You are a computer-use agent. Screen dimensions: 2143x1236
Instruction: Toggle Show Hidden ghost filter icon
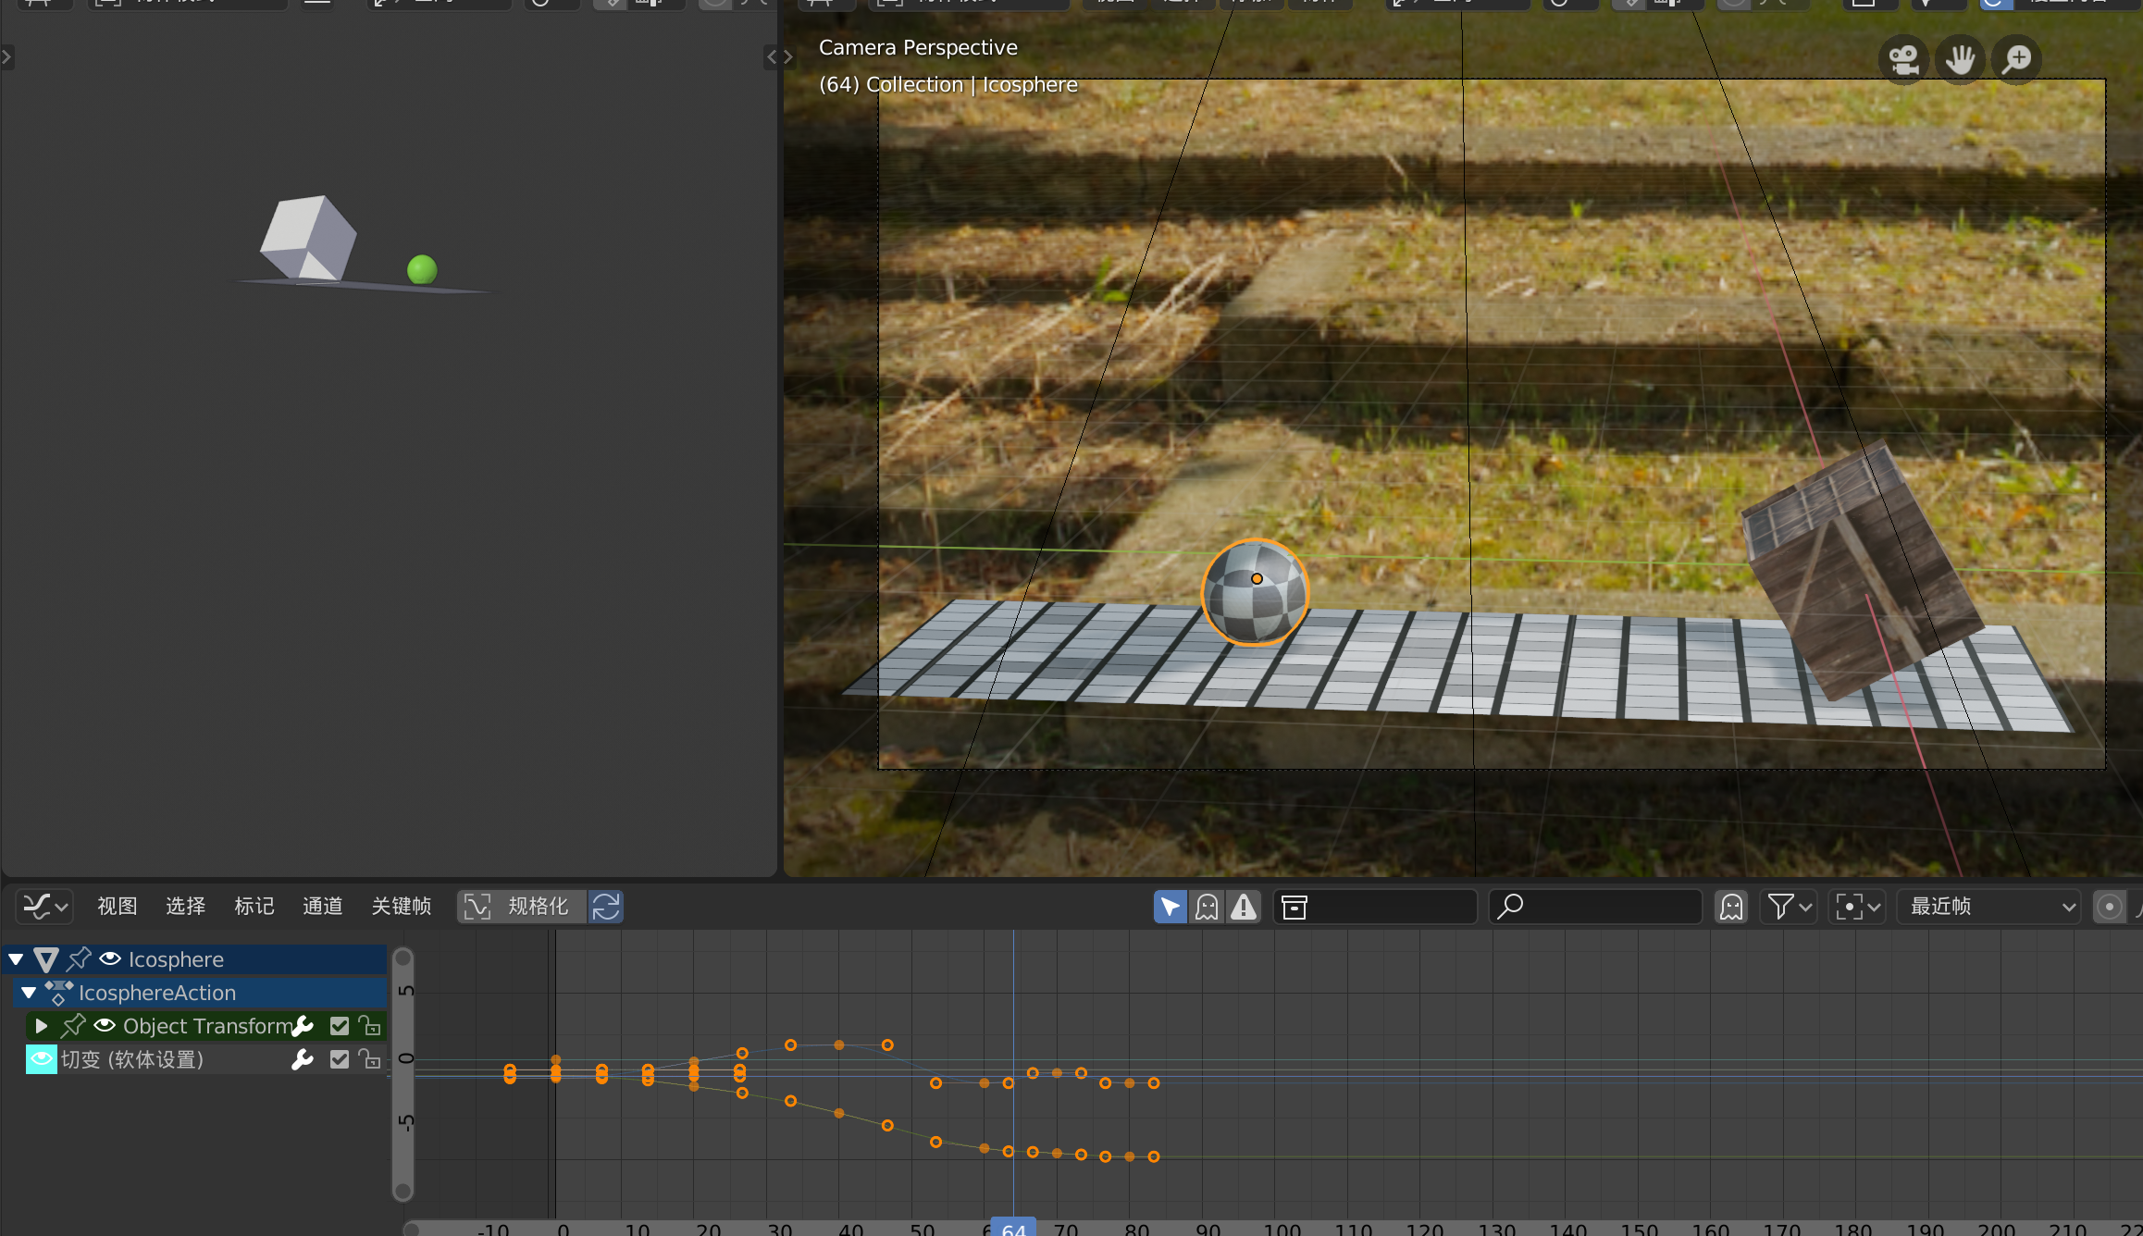pos(1207,907)
